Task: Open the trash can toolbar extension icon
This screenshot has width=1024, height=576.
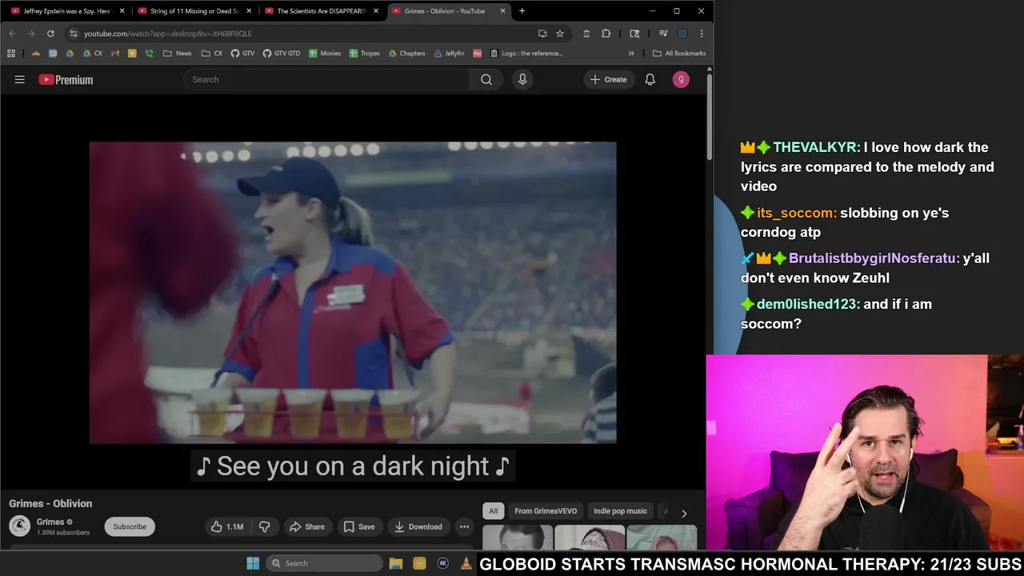Action: coord(586,34)
